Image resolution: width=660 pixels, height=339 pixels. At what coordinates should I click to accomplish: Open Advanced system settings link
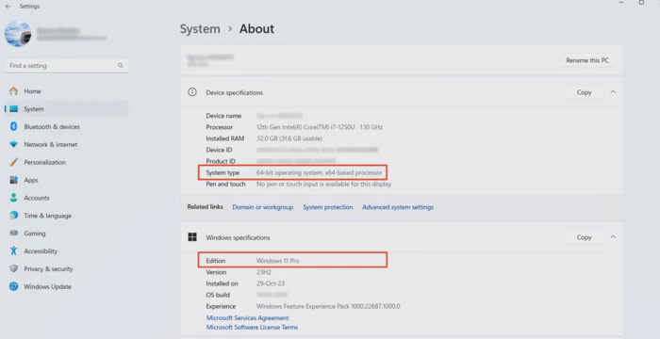tap(398, 207)
